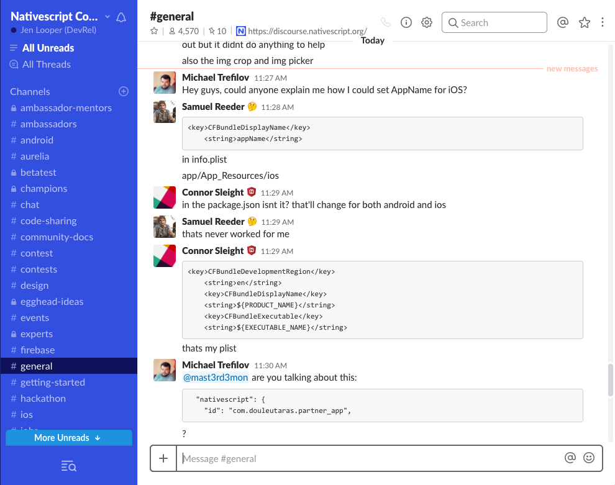Open the champions private channel
This screenshot has width=615, height=485.
click(x=43, y=189)
